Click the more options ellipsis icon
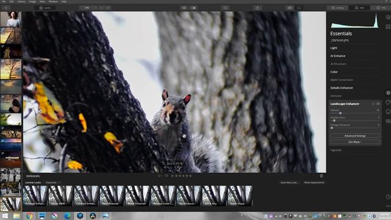Viewport: 391px width, 220px height. tap(388, 206)
